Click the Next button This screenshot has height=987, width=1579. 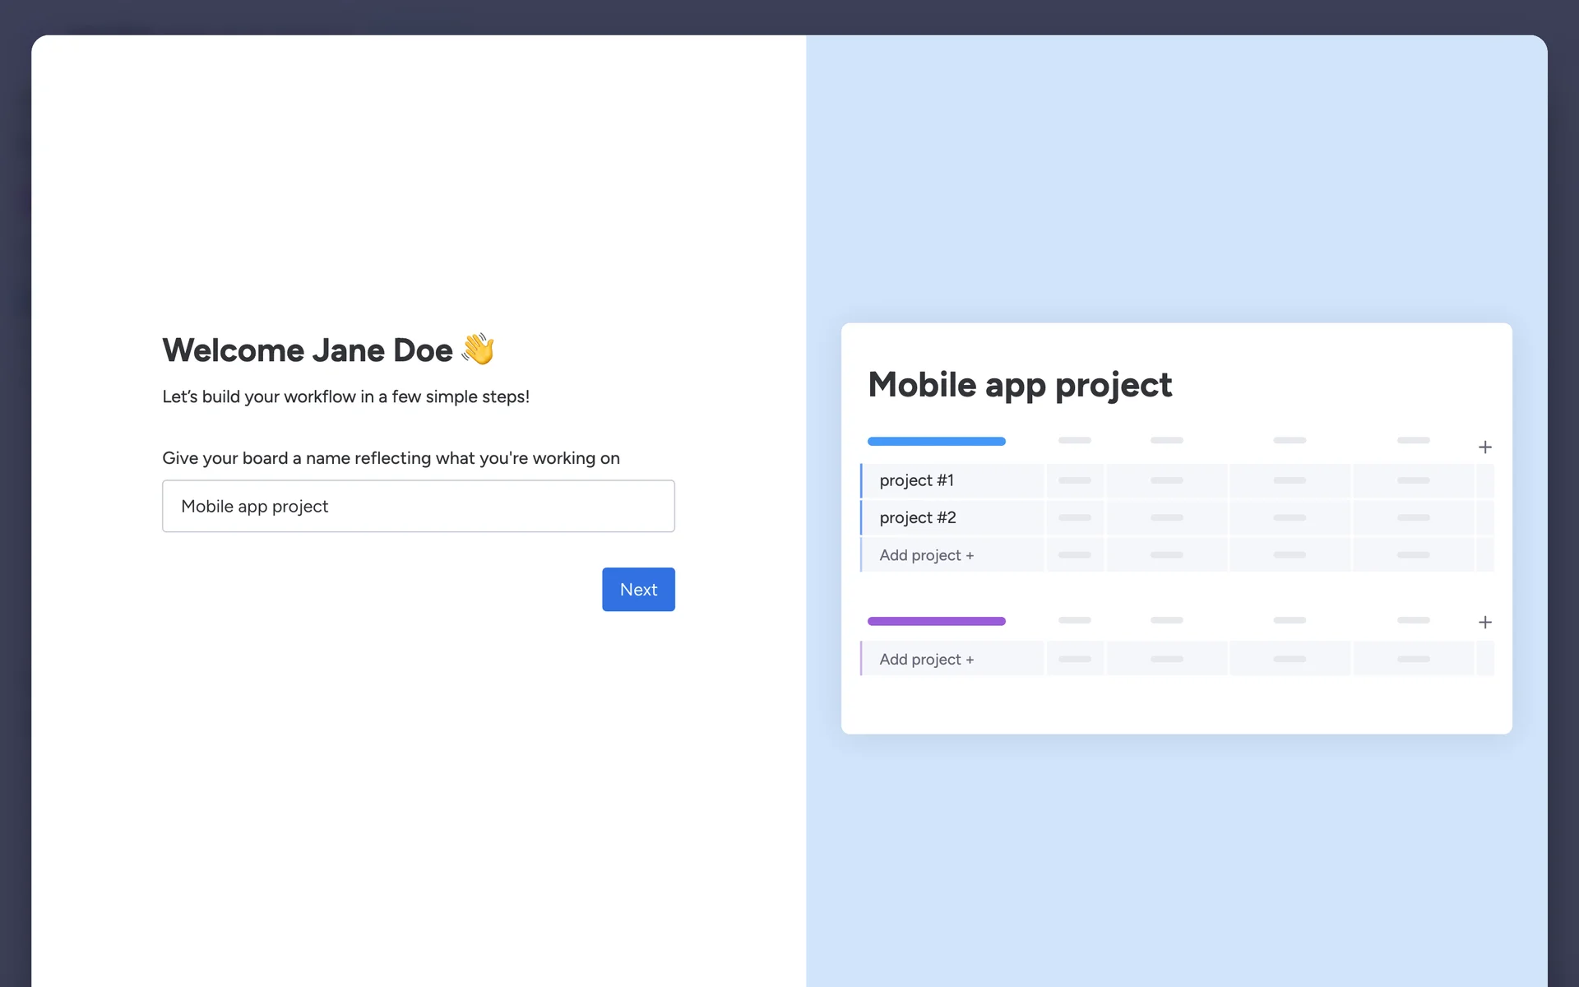(638, 589)
